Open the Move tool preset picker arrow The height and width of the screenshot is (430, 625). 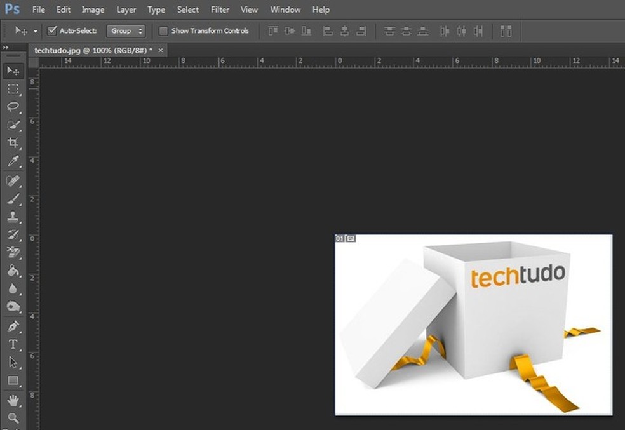click(36, 30)
